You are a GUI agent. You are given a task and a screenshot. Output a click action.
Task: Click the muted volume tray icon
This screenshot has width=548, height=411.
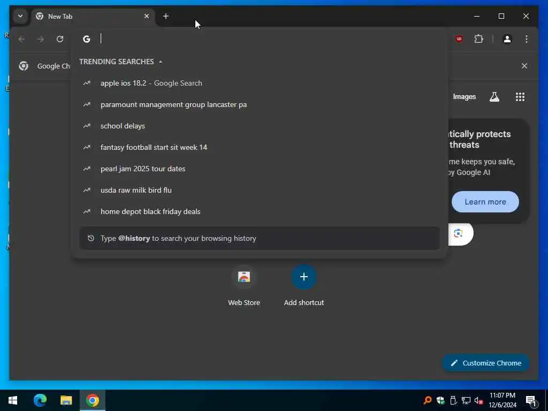click(x=479, y=400)
